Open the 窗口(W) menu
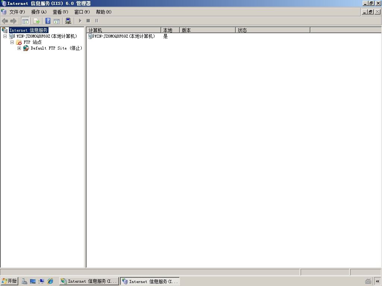Viewport: 382px width, 286px height. click(x=82, y=12)
